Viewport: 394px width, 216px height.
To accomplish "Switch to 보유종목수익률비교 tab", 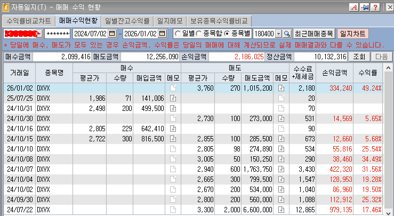I will click(x=219, y=21).
